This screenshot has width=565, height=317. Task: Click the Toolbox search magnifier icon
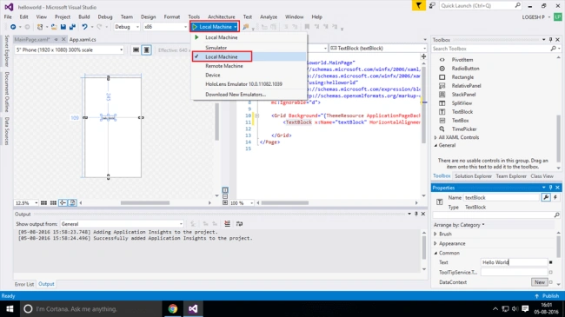pyautogui.click(x=554, y=49)
